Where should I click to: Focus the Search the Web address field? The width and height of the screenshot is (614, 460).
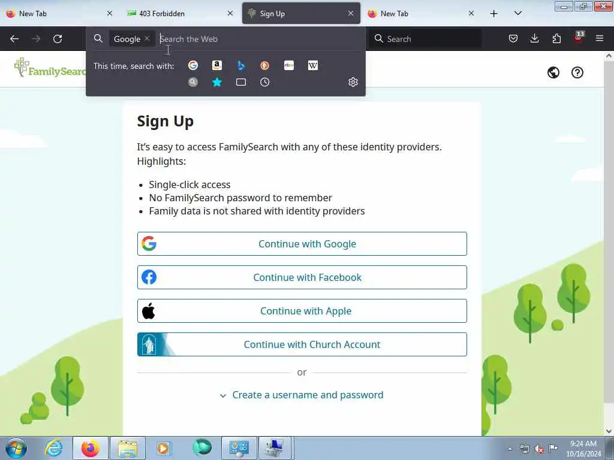pos(259,39)
